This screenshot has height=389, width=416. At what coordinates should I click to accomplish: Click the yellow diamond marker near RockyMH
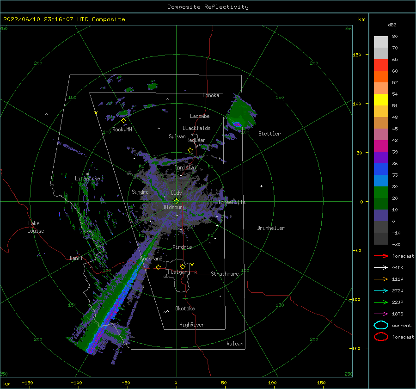tap(123, 121)
